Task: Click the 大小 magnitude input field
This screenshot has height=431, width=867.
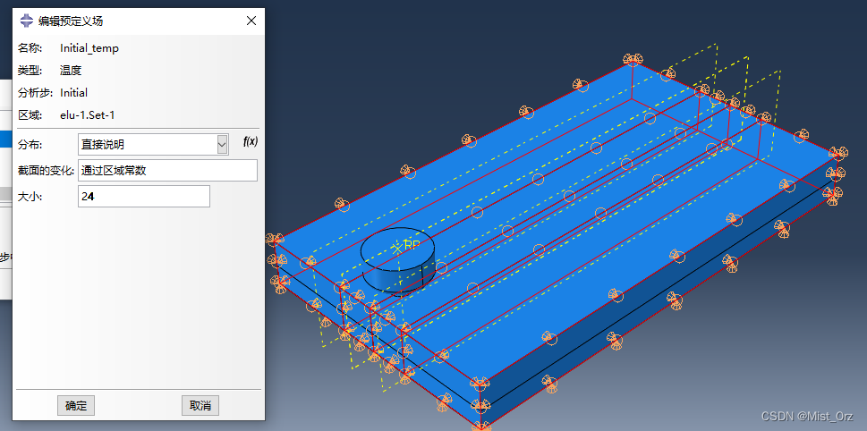Action: (x=144, y=197)
